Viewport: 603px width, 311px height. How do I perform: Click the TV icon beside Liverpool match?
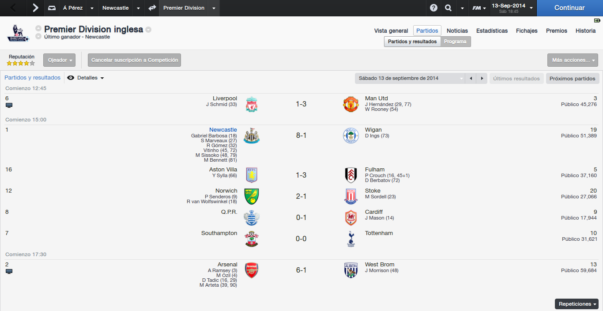[x=9, y=105]
